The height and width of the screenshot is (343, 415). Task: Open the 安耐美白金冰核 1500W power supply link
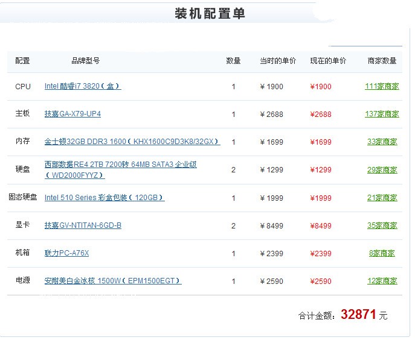click(x=113, y=281)
